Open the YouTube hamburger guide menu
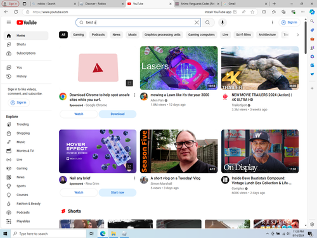This screenshot has height=238, width=317. click(9, 22)
